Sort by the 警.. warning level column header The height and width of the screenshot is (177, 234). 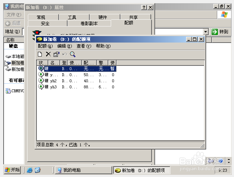[103, 63]
